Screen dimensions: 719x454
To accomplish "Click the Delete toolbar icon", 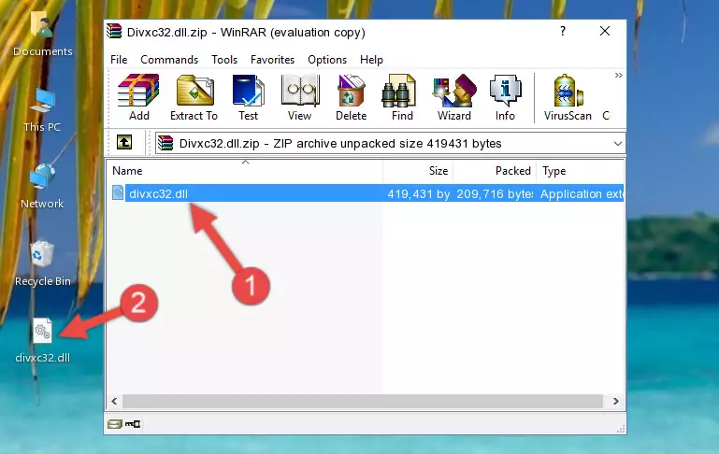I will tap(352, 97).
